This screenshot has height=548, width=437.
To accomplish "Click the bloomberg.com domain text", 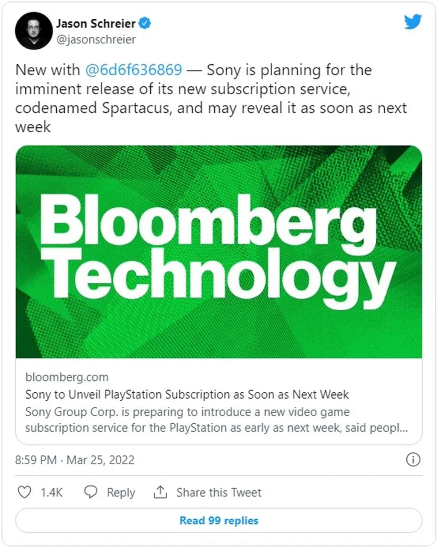I will [x=67, y=377].
